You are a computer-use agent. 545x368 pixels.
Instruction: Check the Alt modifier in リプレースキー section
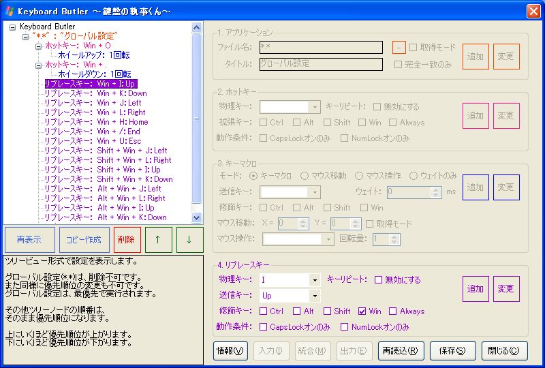[x=296, y=311]
